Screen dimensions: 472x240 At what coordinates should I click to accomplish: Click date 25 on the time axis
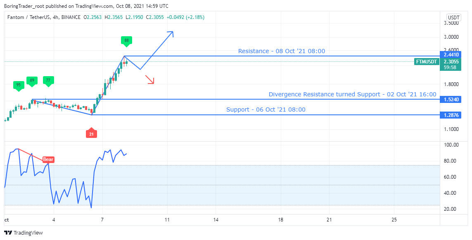tap(394, 220)
